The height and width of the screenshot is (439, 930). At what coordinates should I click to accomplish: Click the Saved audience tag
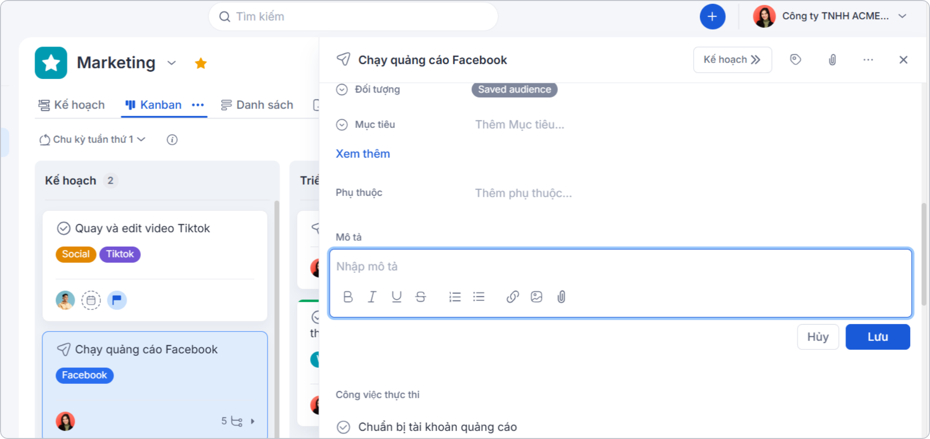[514, 90]
